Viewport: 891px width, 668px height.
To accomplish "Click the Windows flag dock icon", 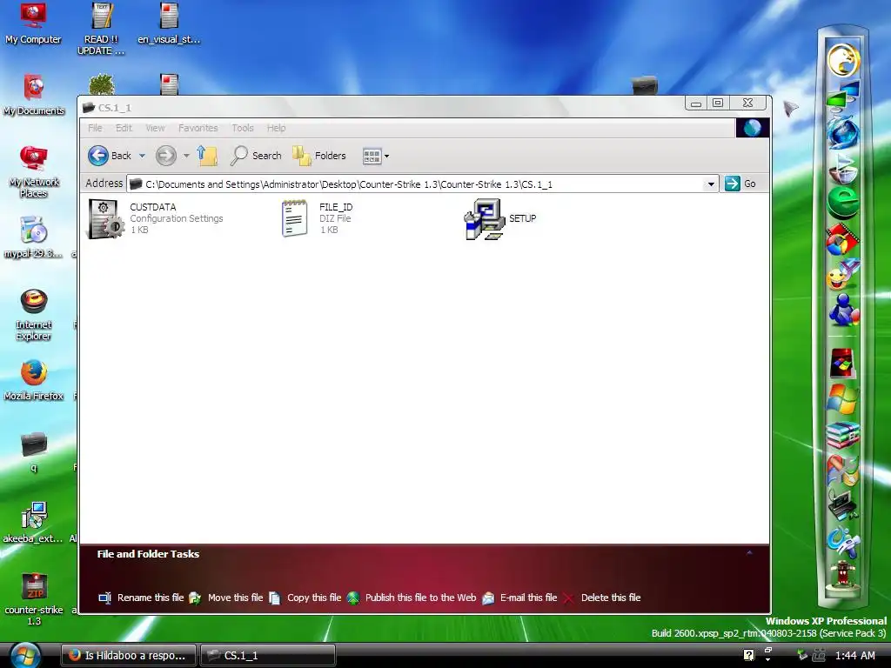I will [x=842, y=398].
